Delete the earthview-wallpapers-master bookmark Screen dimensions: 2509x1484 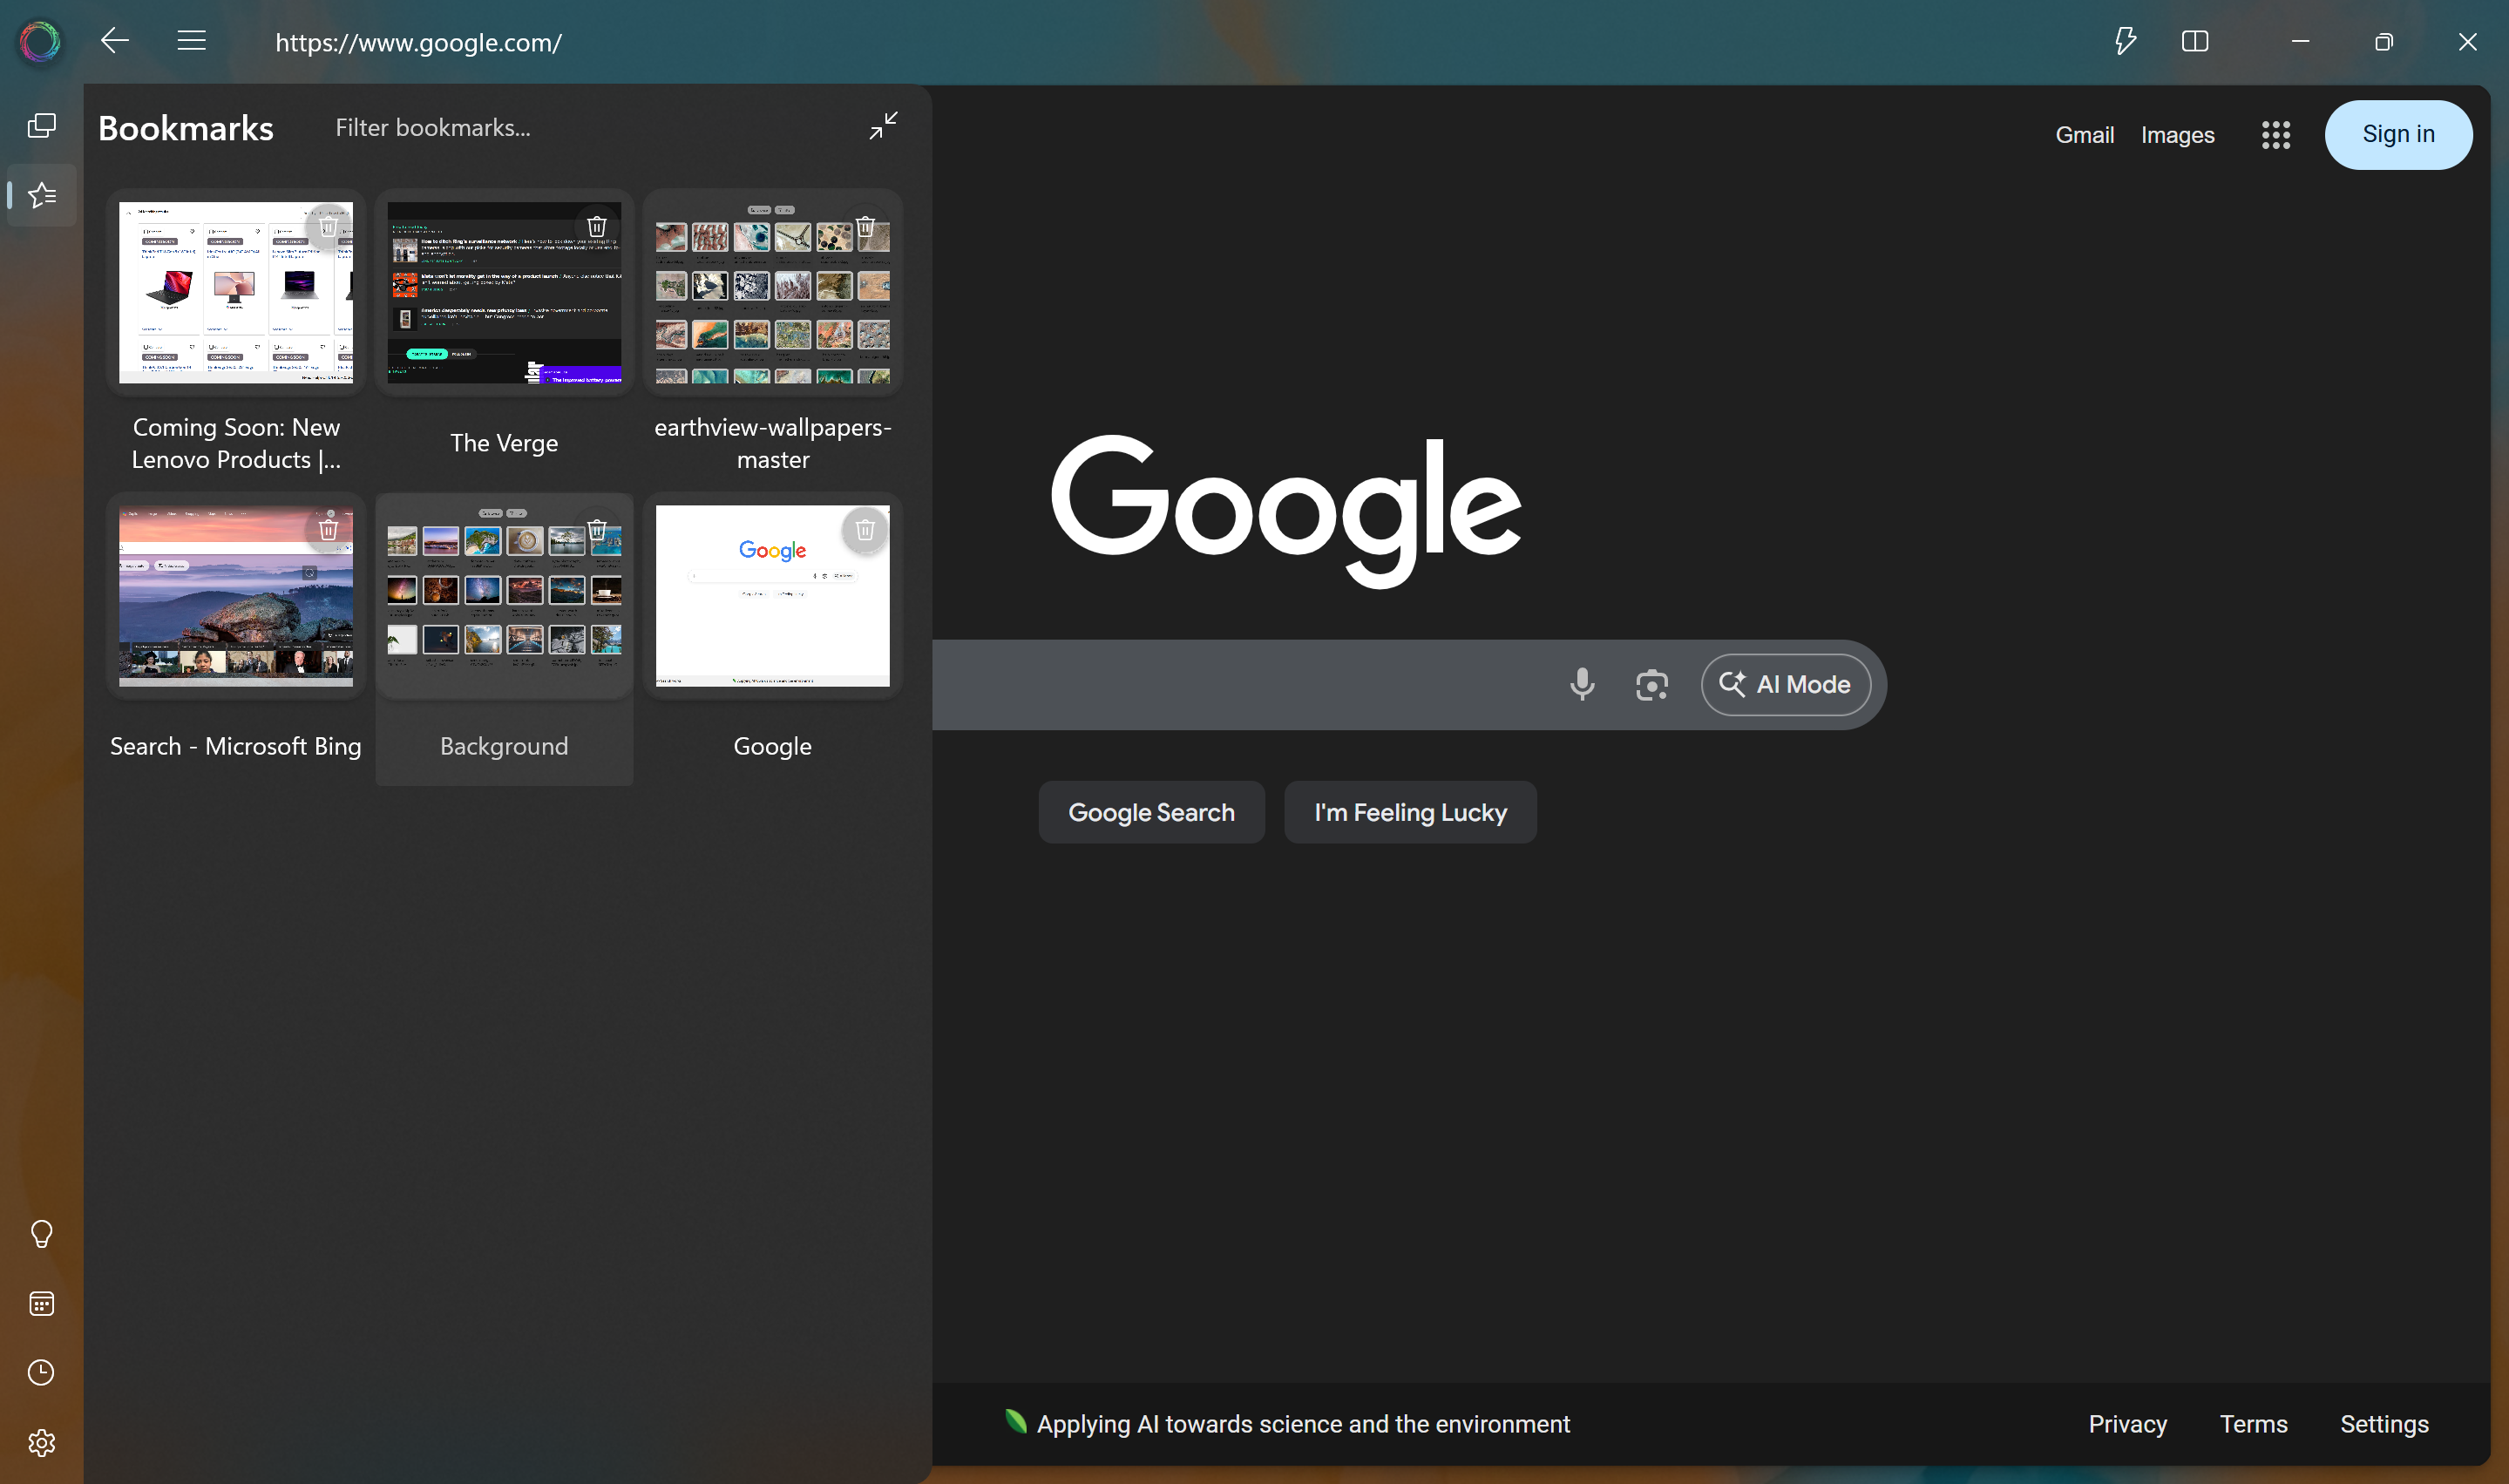click(865, 227)
